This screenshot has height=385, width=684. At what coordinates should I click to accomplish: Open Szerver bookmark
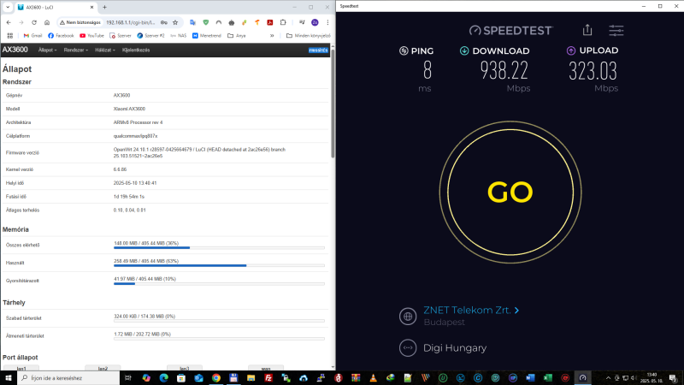click(121, 36)
